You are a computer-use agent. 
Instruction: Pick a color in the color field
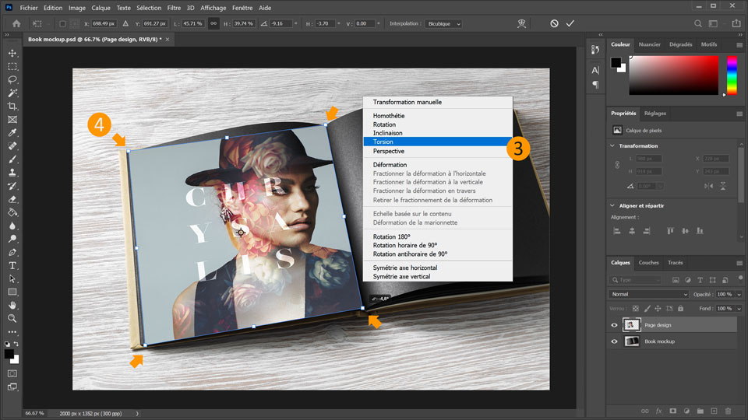673,75
